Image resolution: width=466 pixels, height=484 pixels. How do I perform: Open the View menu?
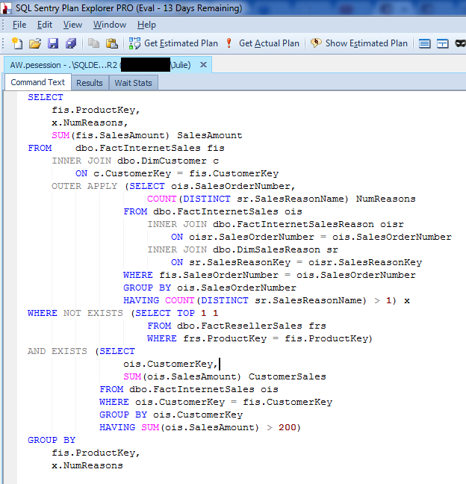[x=73, y=25]
